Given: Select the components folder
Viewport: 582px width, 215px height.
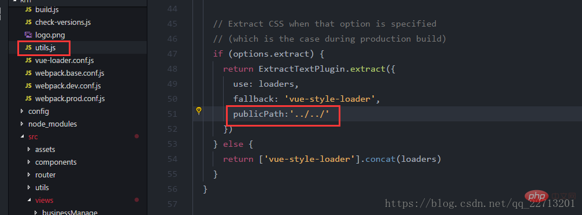Looking at the screenshot, I should point(55,162).
